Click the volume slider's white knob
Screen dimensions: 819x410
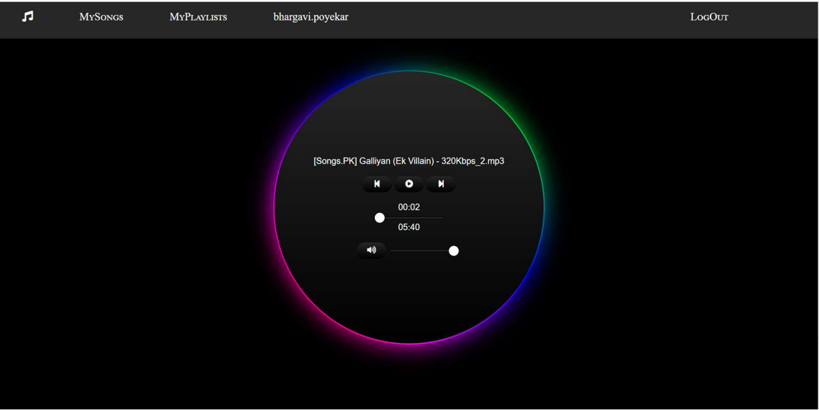point(454,251)
